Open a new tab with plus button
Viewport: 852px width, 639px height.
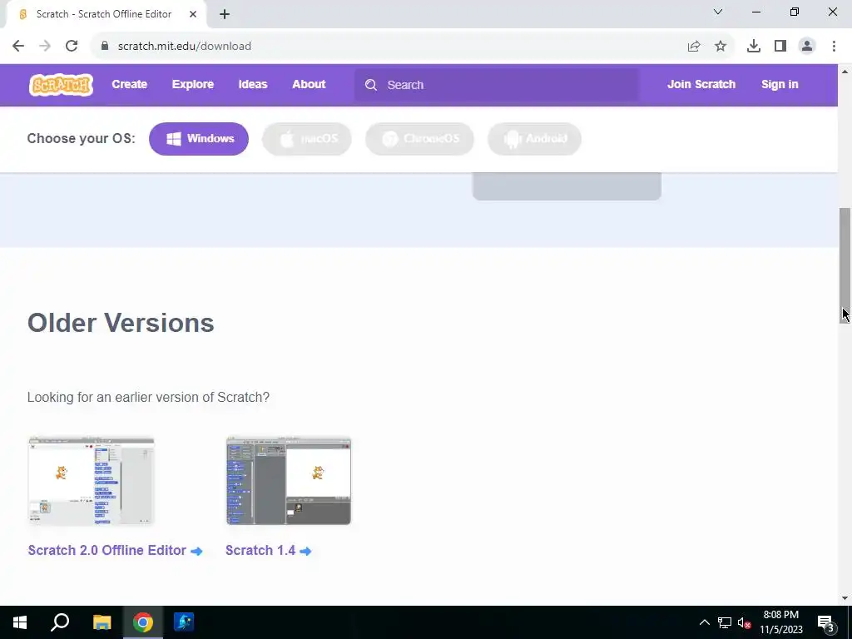pos(225,15)
